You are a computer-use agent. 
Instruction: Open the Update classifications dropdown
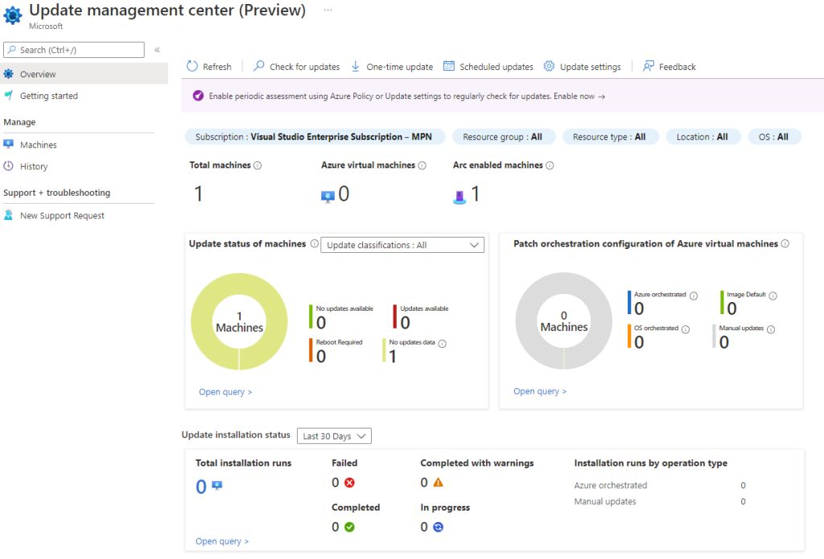[x=402, y=244]
